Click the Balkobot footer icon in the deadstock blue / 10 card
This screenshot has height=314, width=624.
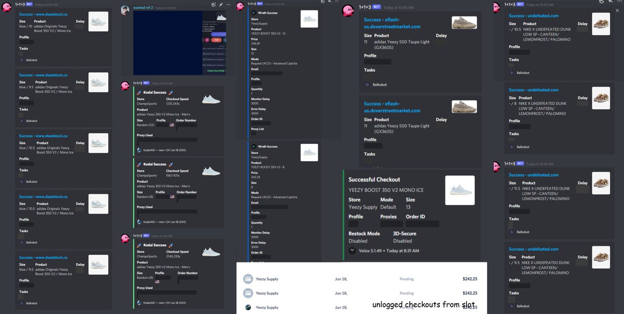click(21, 60)
